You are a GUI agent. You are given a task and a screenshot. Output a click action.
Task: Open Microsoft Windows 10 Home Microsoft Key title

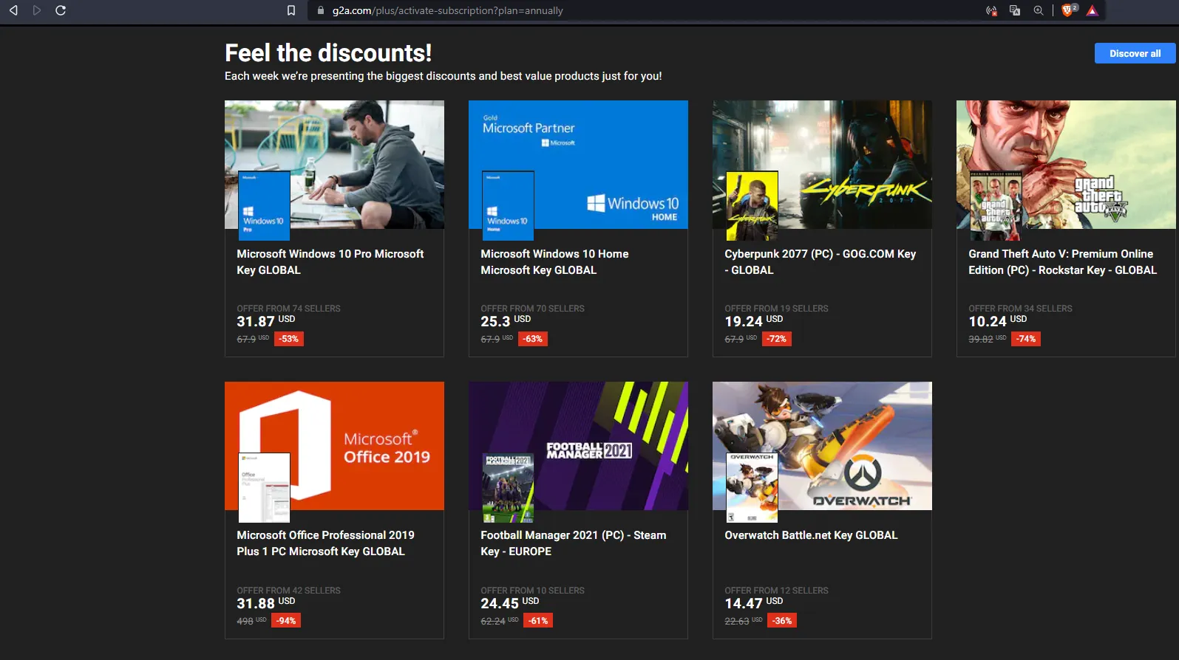554,261
